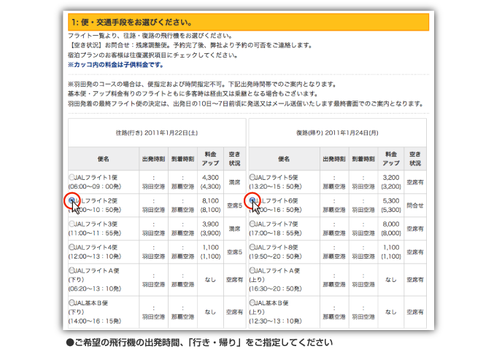Select JALフライト1便 radio button

[x=72, y=177]
